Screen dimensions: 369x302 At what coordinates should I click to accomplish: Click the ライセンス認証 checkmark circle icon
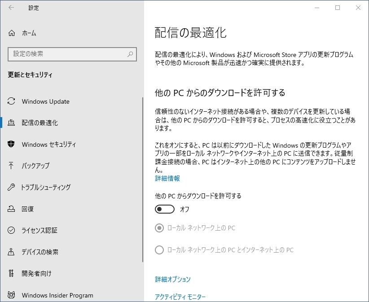point(11,230)
